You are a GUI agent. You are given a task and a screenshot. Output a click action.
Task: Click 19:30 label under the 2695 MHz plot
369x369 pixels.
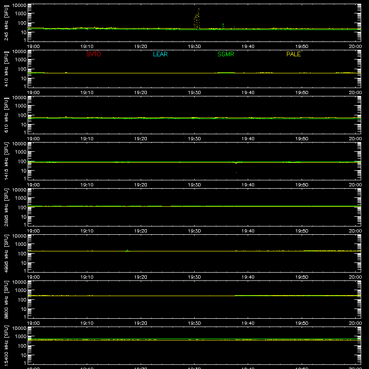point(194,231)
